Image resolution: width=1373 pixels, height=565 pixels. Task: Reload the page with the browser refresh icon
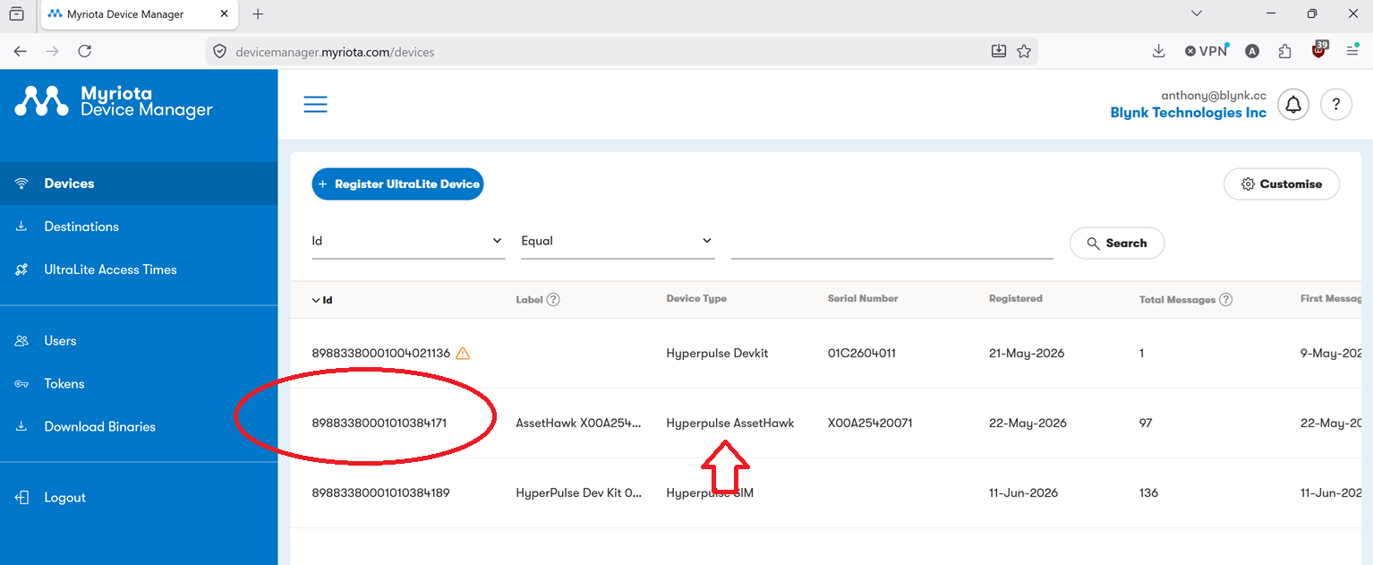coord(85,51)
